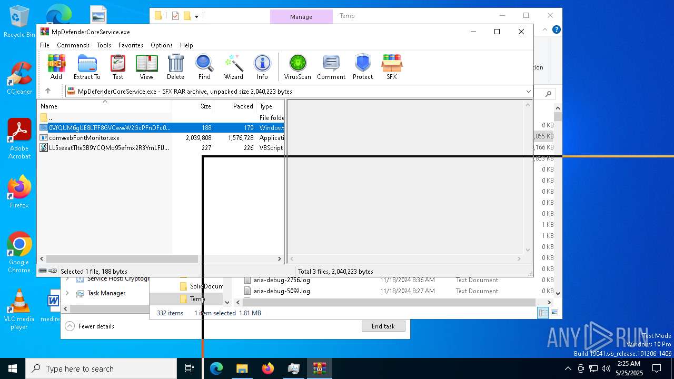This screenshot has height=379, width=674.
Task: Select the parent folder '..' row
Action: (x=161, y=117)
